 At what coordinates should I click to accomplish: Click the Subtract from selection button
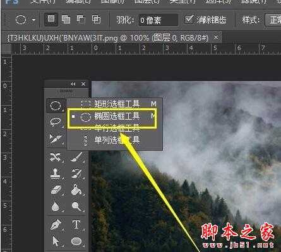(x=81, y=20)
